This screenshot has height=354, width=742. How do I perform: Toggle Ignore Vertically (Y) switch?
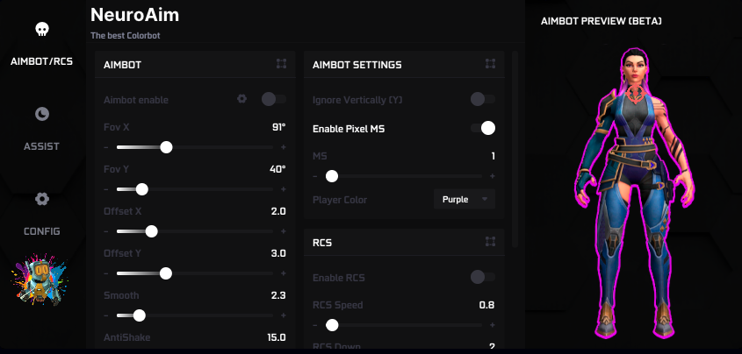(483, 99)
